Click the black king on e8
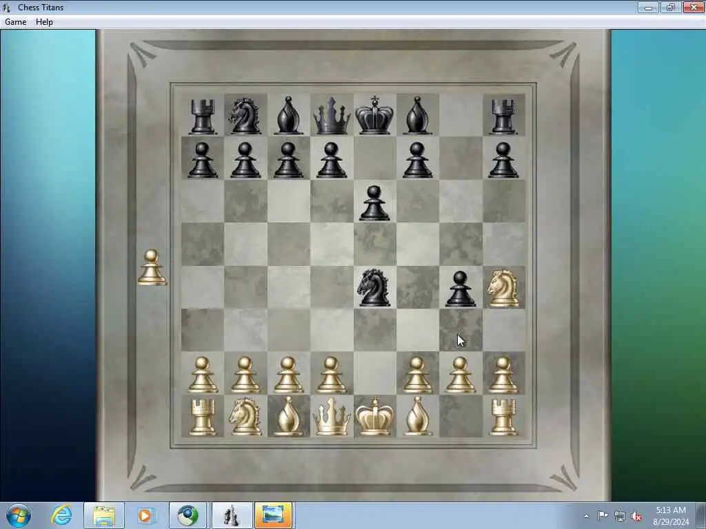 pyautogui.click(x=374, y=115)
